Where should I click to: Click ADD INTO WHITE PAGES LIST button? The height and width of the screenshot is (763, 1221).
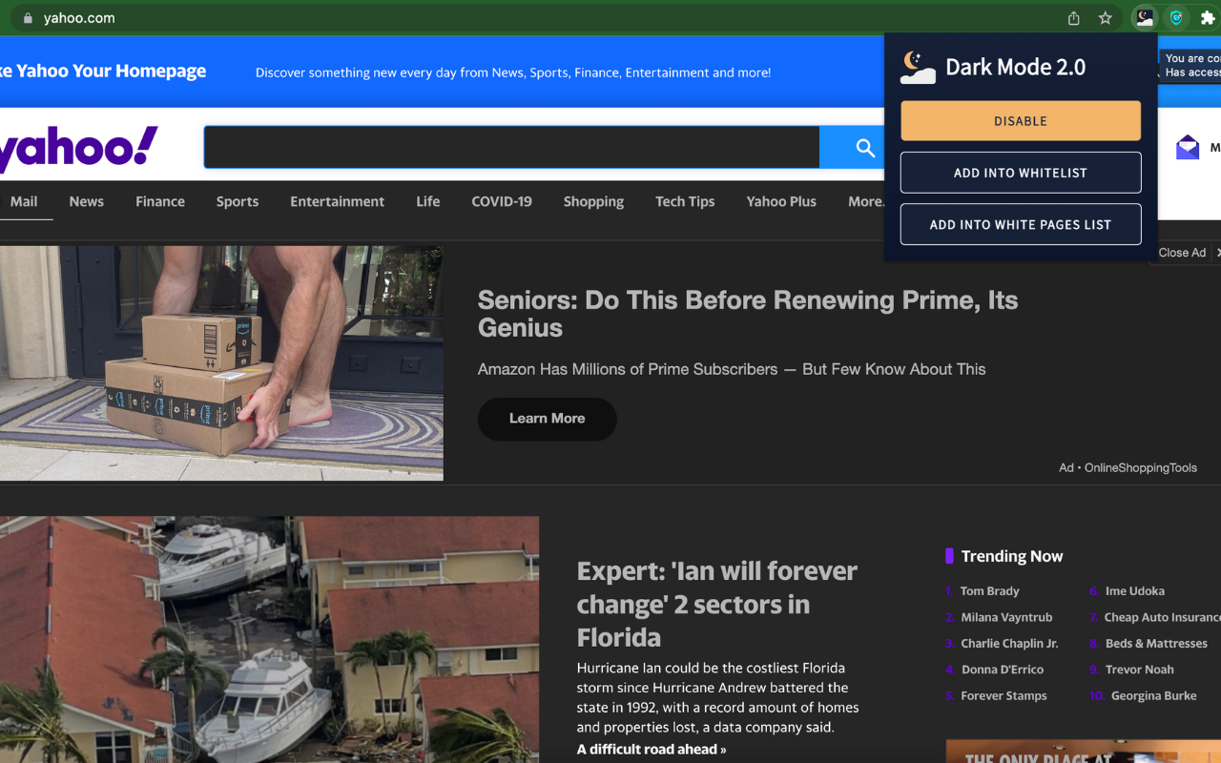1021,224
